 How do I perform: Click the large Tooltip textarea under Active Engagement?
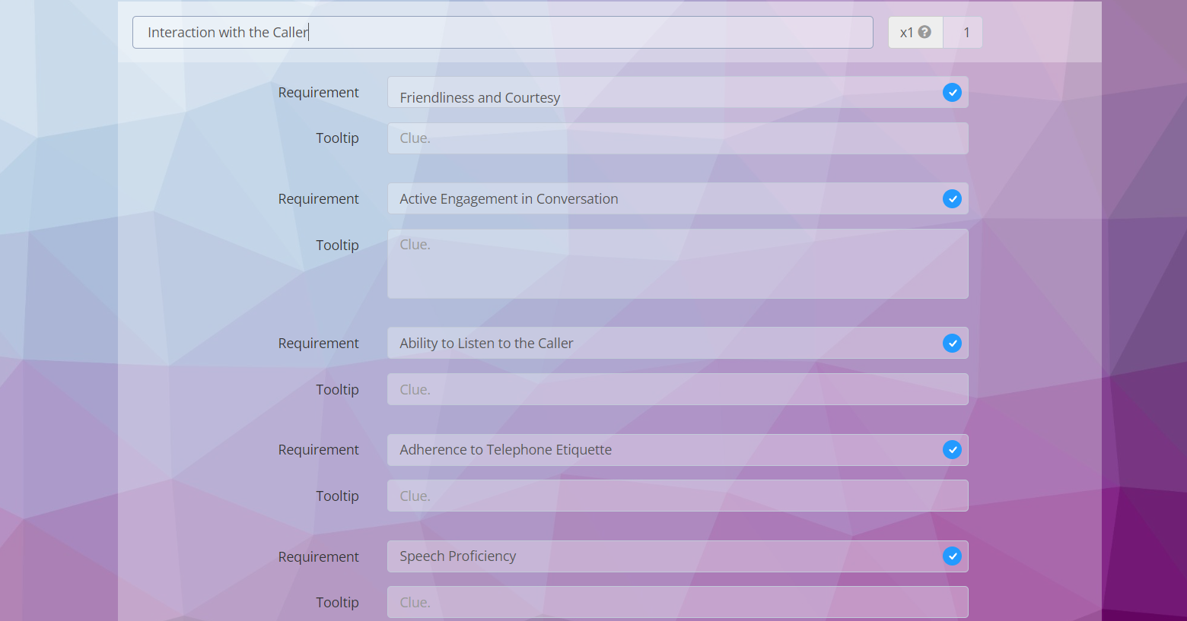(677, 264)
